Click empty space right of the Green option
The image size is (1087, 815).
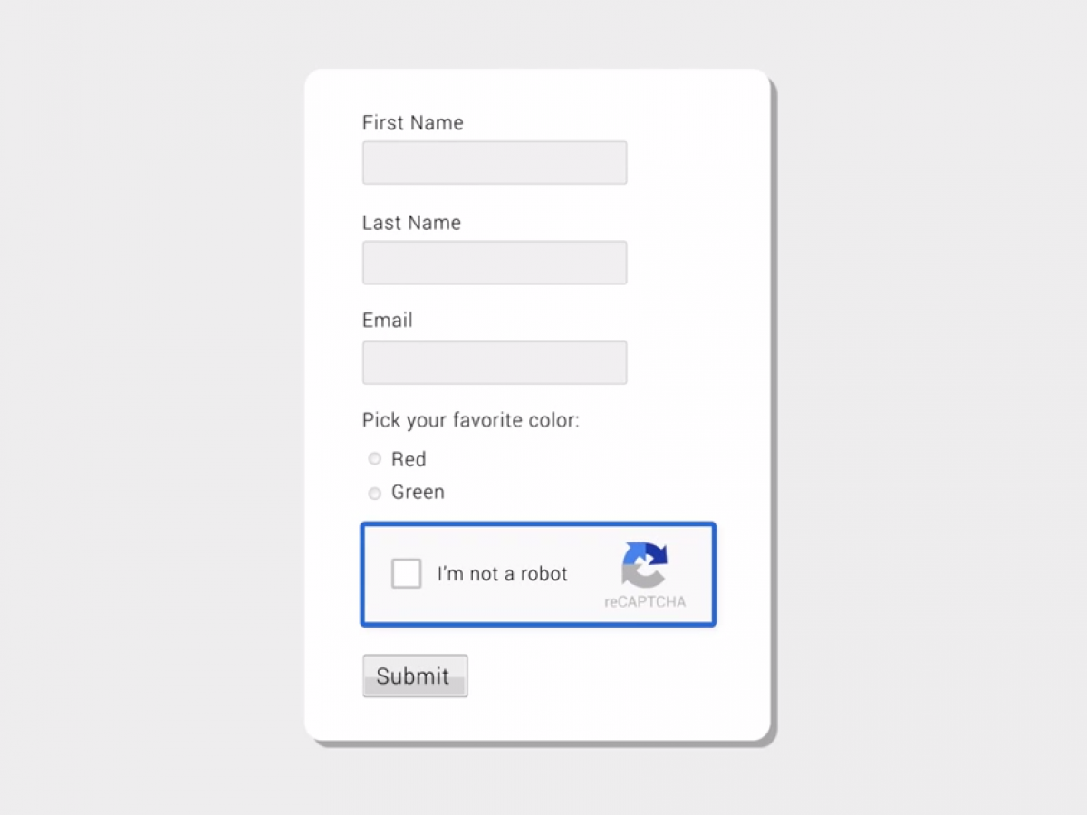click(x=589, y=494)
